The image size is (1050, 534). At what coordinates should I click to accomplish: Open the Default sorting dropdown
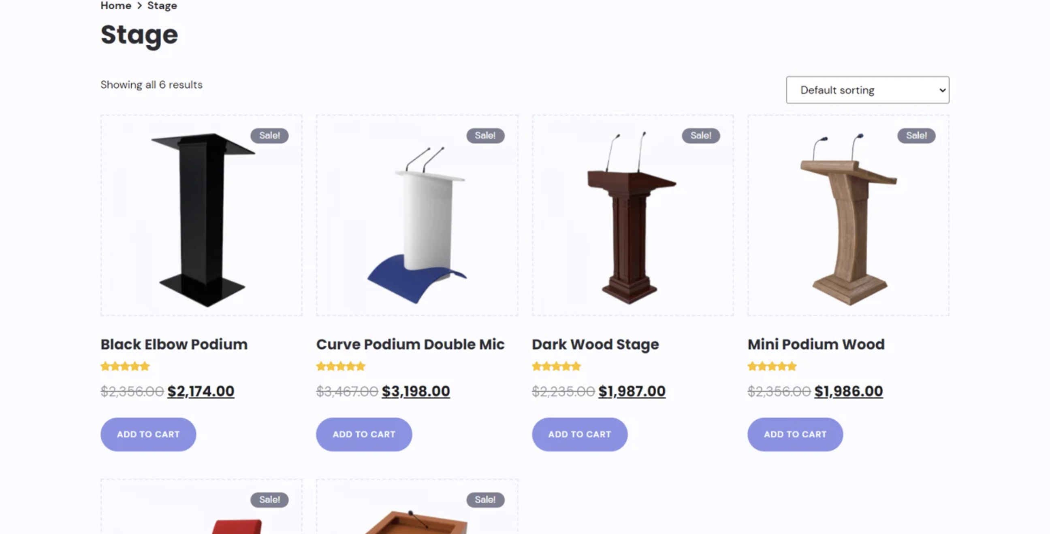pyautogui.click(x=867, y=90)
